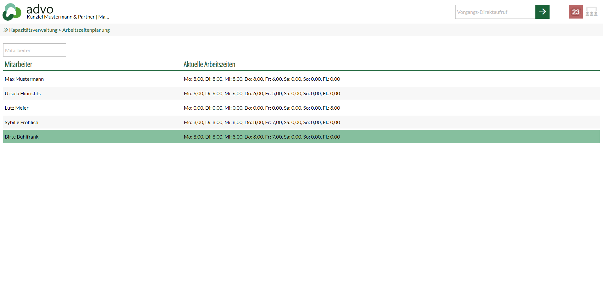Open Ursula Hinrichts in the employee list

pos(23,94)
